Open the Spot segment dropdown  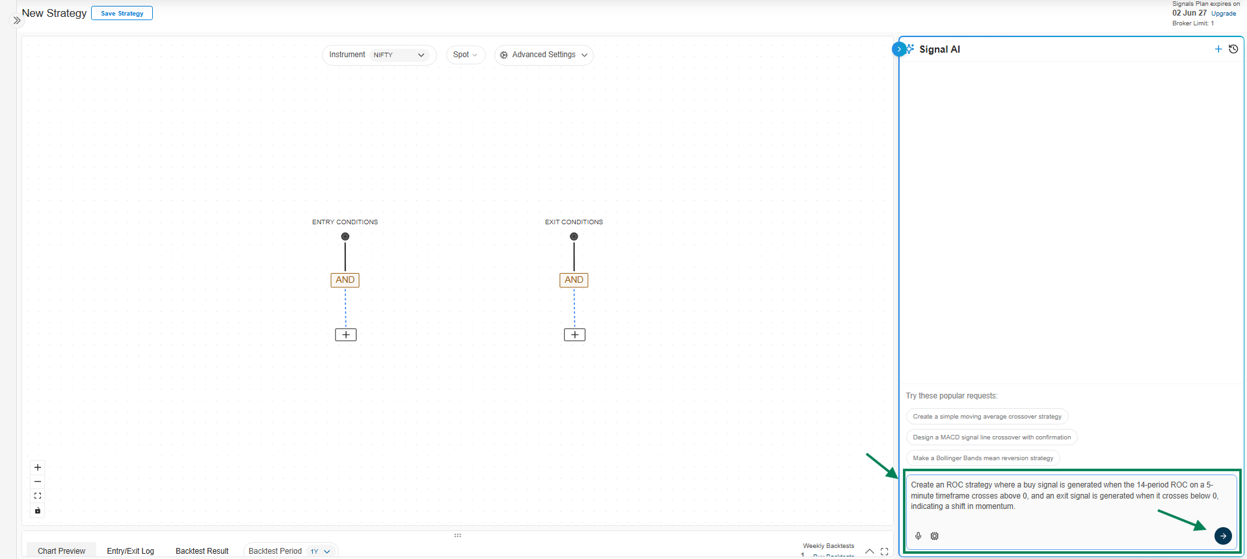tap(465, 55)
